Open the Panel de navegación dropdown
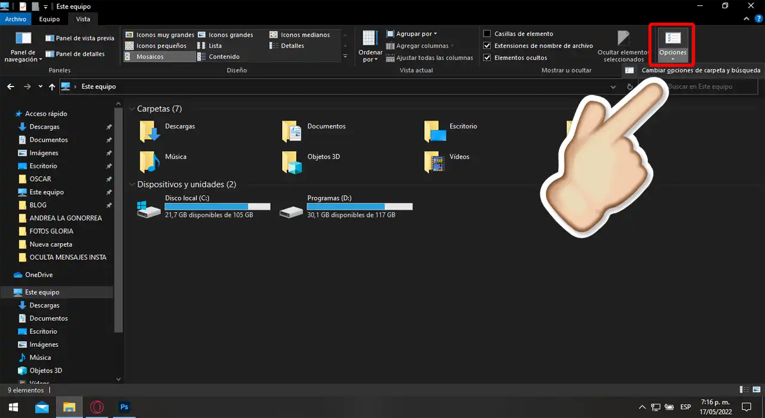This screenshot has width=765, height=418. click(x=23, y=47)
